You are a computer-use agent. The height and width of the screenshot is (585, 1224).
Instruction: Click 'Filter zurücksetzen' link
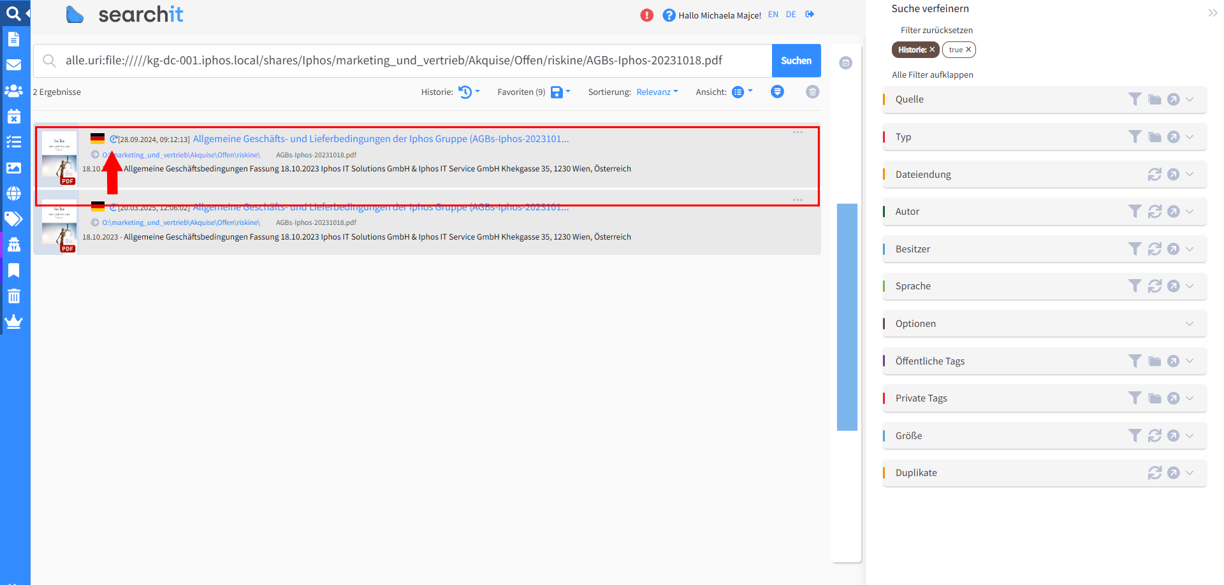tap(936, 30)
